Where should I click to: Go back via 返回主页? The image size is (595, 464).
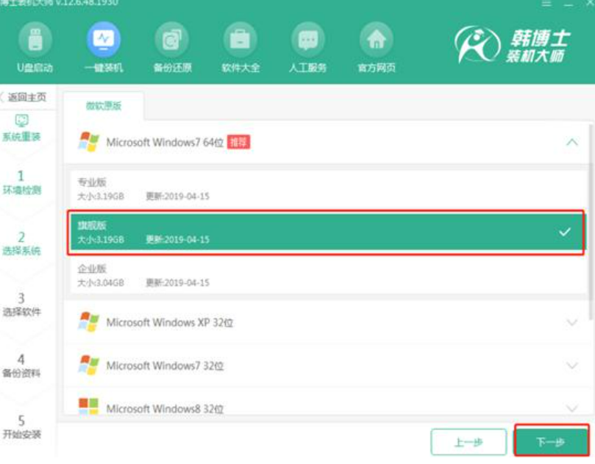(24, 97)
